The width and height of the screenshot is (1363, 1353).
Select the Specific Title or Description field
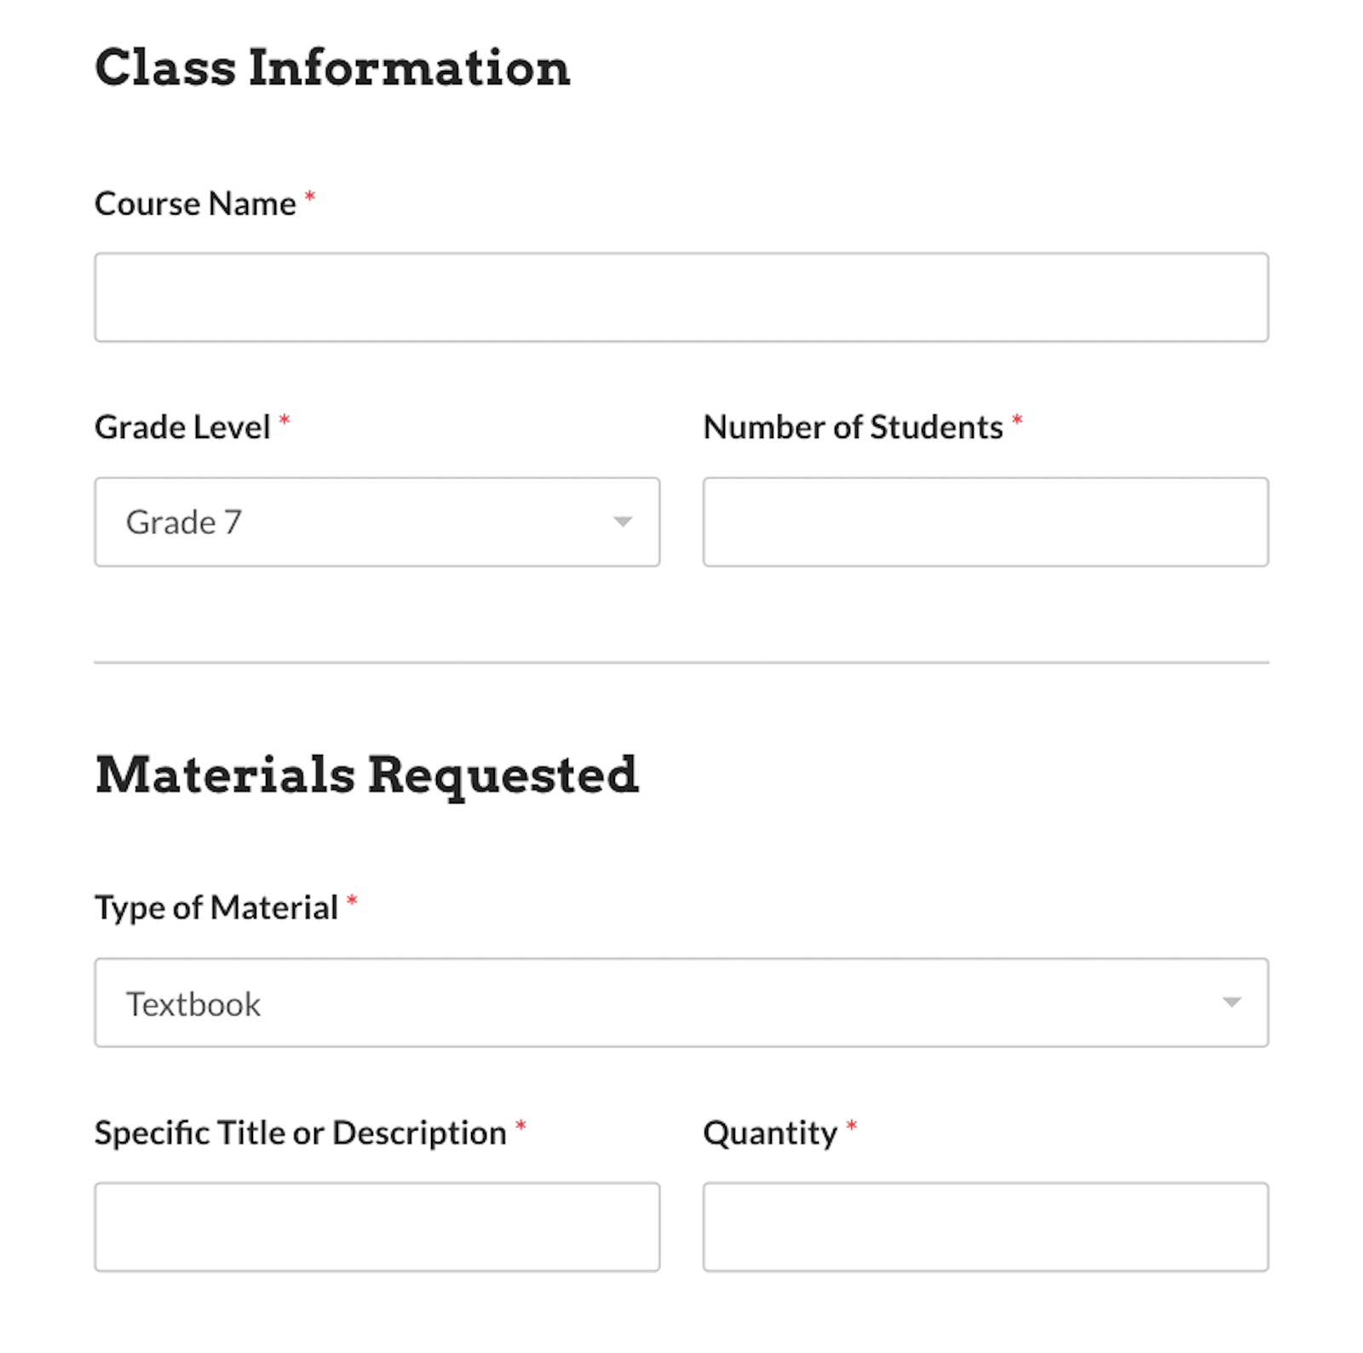(x=377, y=1227)
